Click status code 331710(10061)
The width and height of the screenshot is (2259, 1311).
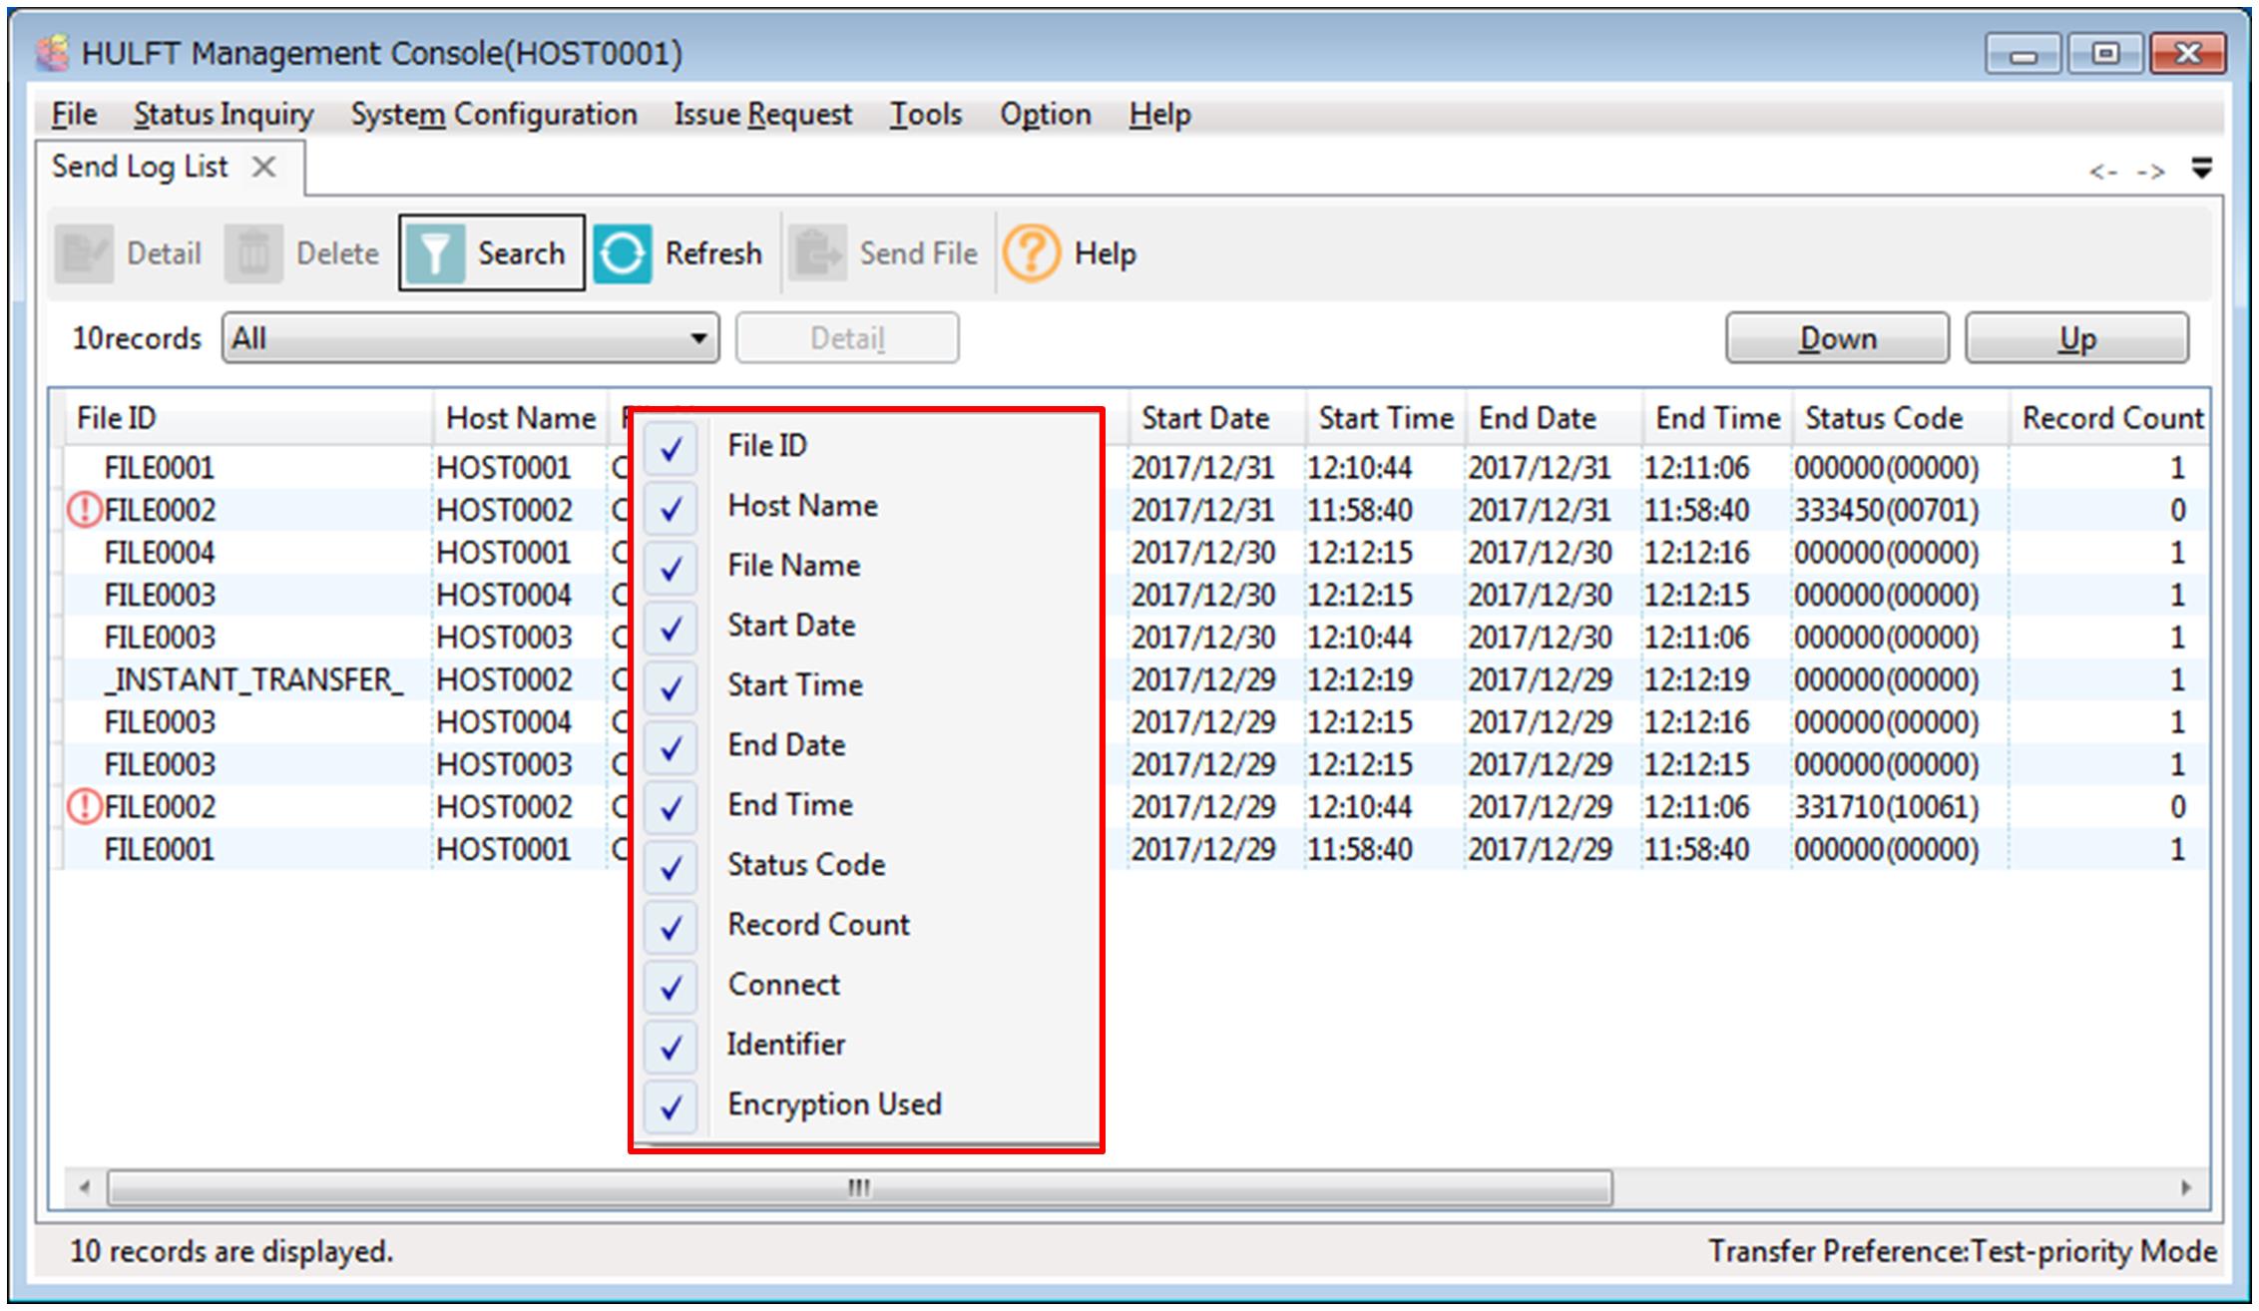click(1886, 806)
